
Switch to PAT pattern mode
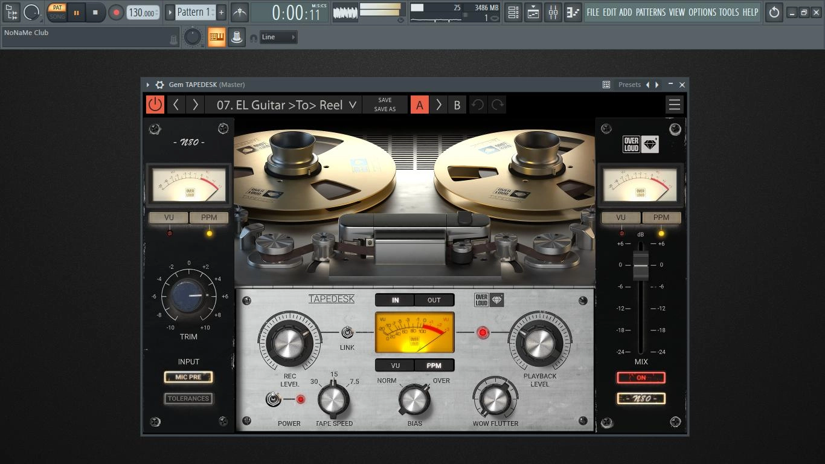point(57,8)
